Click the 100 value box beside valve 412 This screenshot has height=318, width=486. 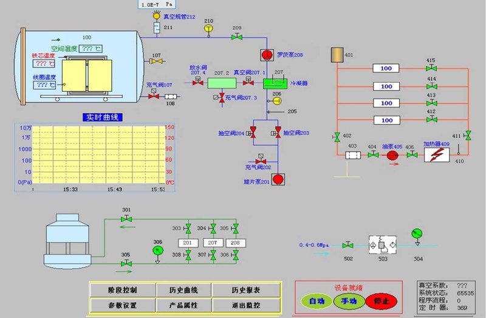click(x=387, y=120)
